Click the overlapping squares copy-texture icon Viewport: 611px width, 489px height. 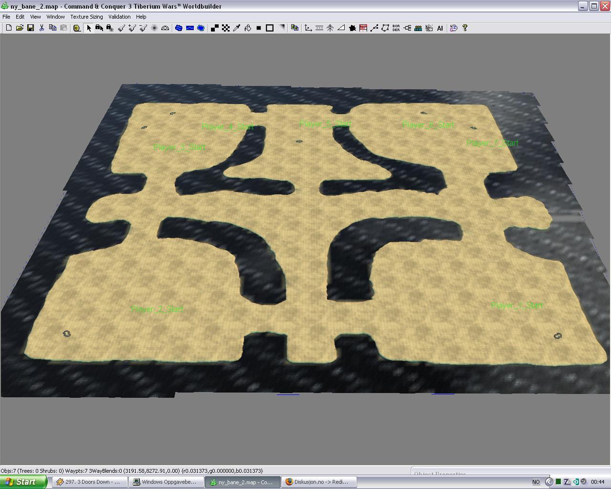click(x=295, y=28)
